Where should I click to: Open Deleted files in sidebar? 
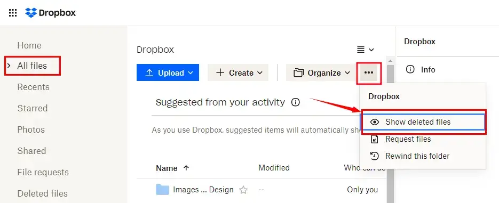(x=42, y=193)
